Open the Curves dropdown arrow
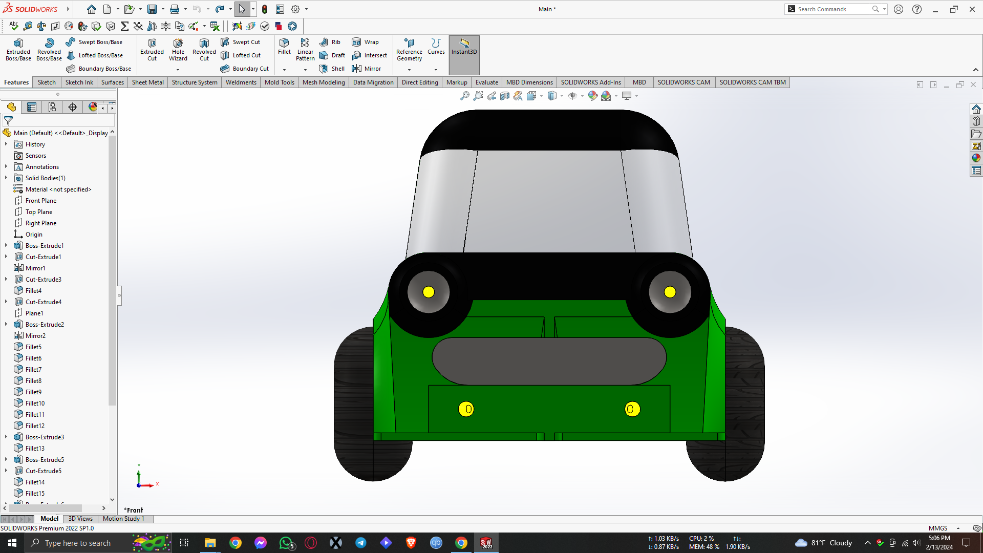Viewport: 983px width, 553px height. (x=436, y=70)
